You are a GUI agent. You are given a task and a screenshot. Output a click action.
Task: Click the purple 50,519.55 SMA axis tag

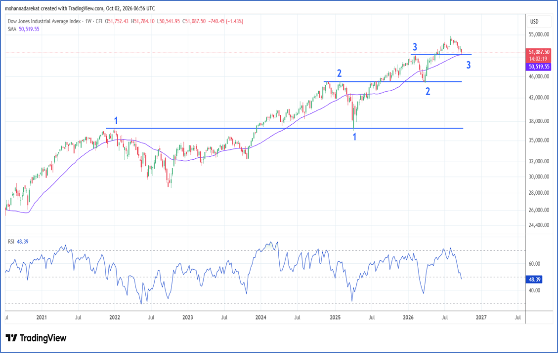tap(538, 67)
